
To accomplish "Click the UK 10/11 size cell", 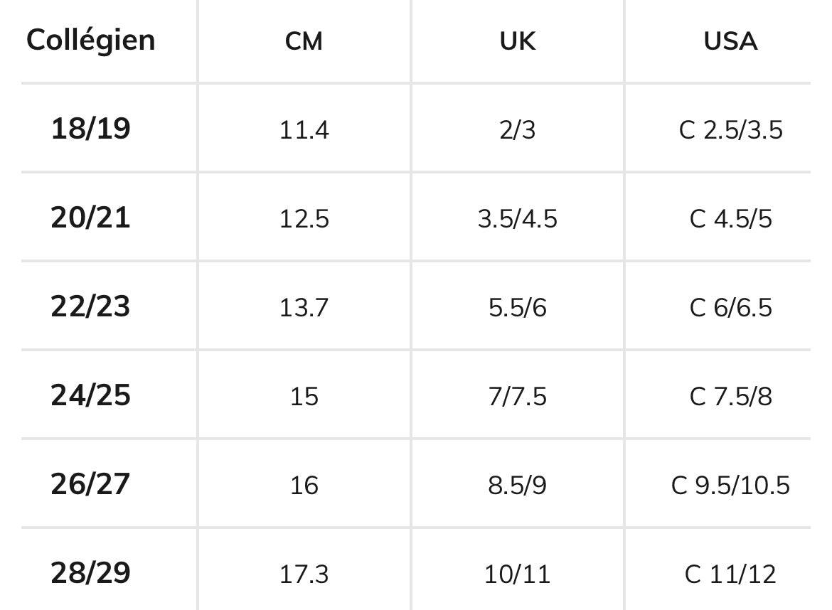I will tap(517, 574).
